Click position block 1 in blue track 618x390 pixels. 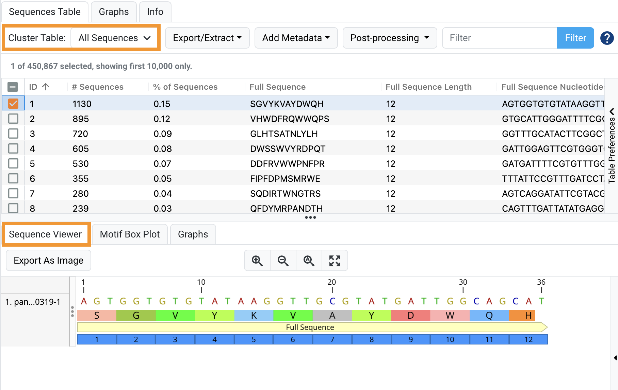(x=97, y=339)
